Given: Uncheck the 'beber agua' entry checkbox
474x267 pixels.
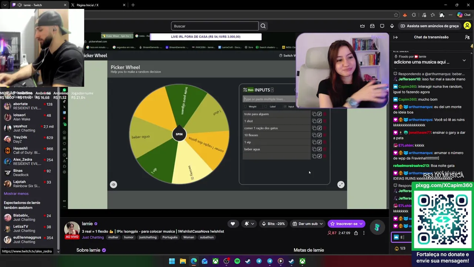Looking at the screenshot, I should (320, 149).
